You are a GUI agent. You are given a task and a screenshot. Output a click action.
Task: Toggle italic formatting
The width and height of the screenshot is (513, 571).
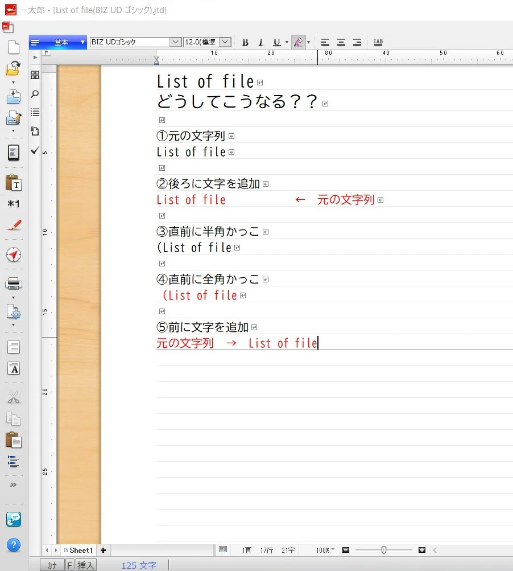pos(260,42)
